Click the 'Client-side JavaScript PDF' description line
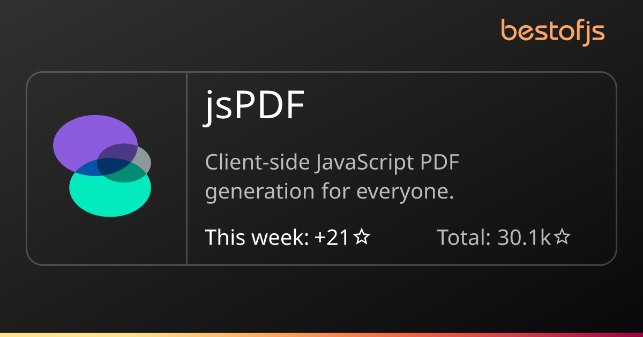This screenshot has width=643, height=337. [333, 163]
